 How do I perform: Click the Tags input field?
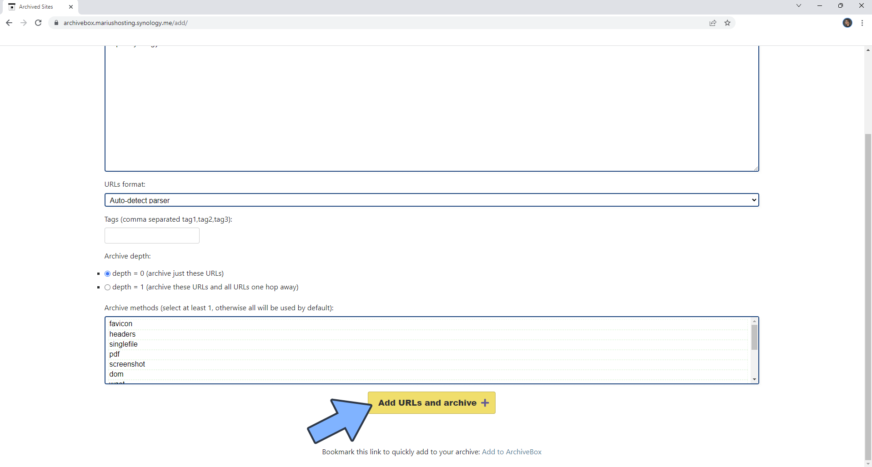[x=152, y=235]
